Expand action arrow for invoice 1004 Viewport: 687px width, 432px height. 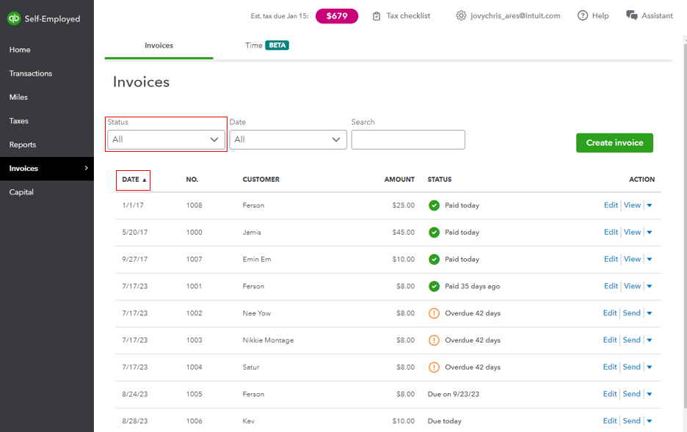pos(650,367)
